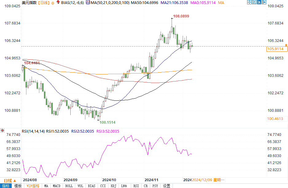
Task: Expand the orange MA label in header
Action: pos(221,3)
